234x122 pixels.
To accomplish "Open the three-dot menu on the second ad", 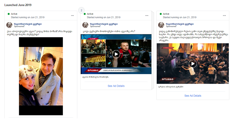I will pos(147,15).
